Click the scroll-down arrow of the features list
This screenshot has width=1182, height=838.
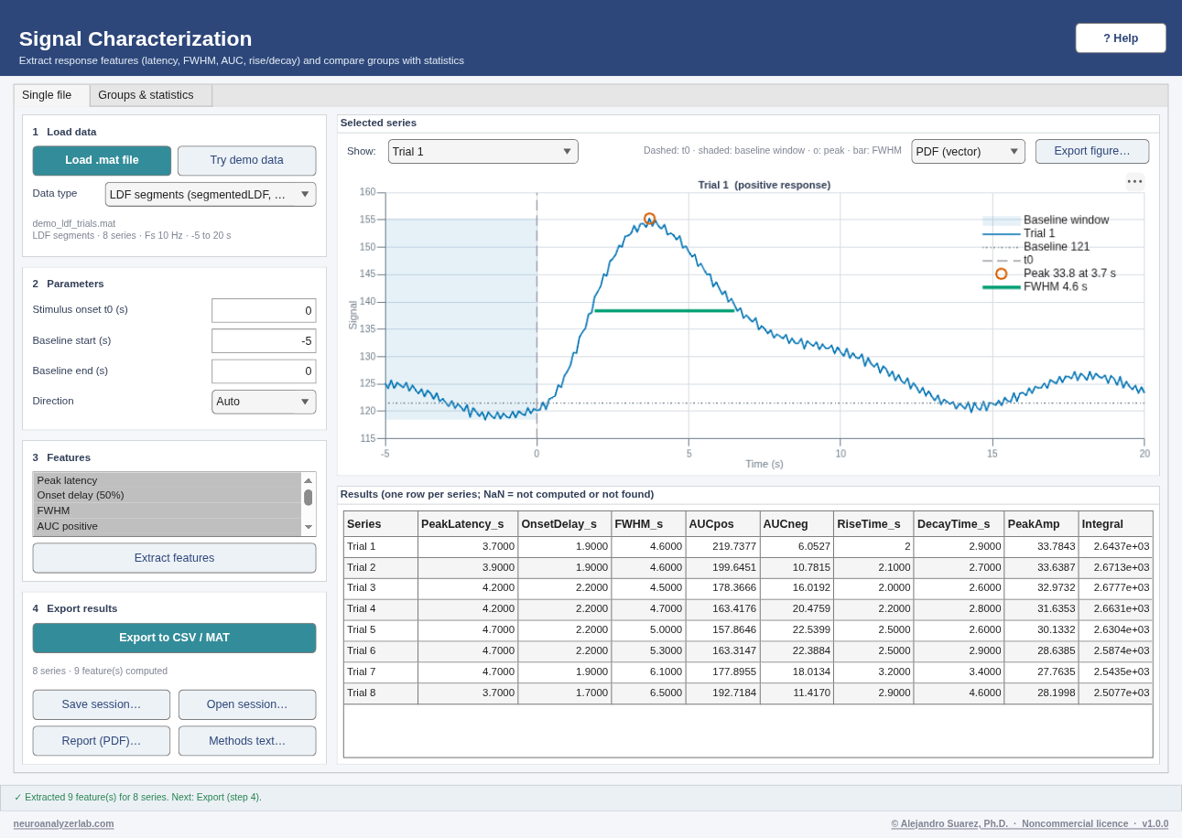tap(308, 527)
